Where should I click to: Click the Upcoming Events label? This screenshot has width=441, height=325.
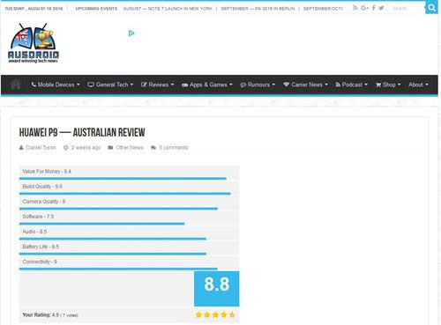pyautogui.click(x=96, y=9)
